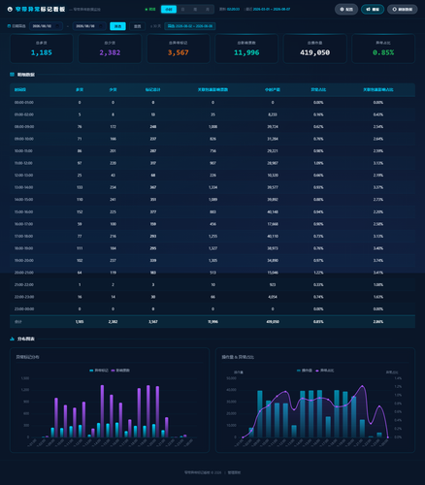Click the chart icon beside the distribution charts heading
The height and width of the screenshot is (485, 425).
pyautogui.click(x=12, y=339)
